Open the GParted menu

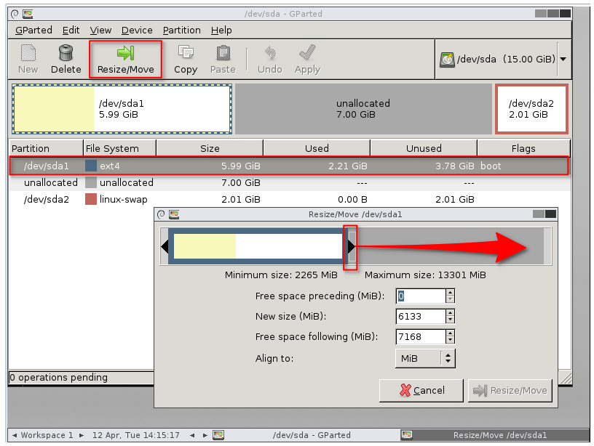pos(33,31)
